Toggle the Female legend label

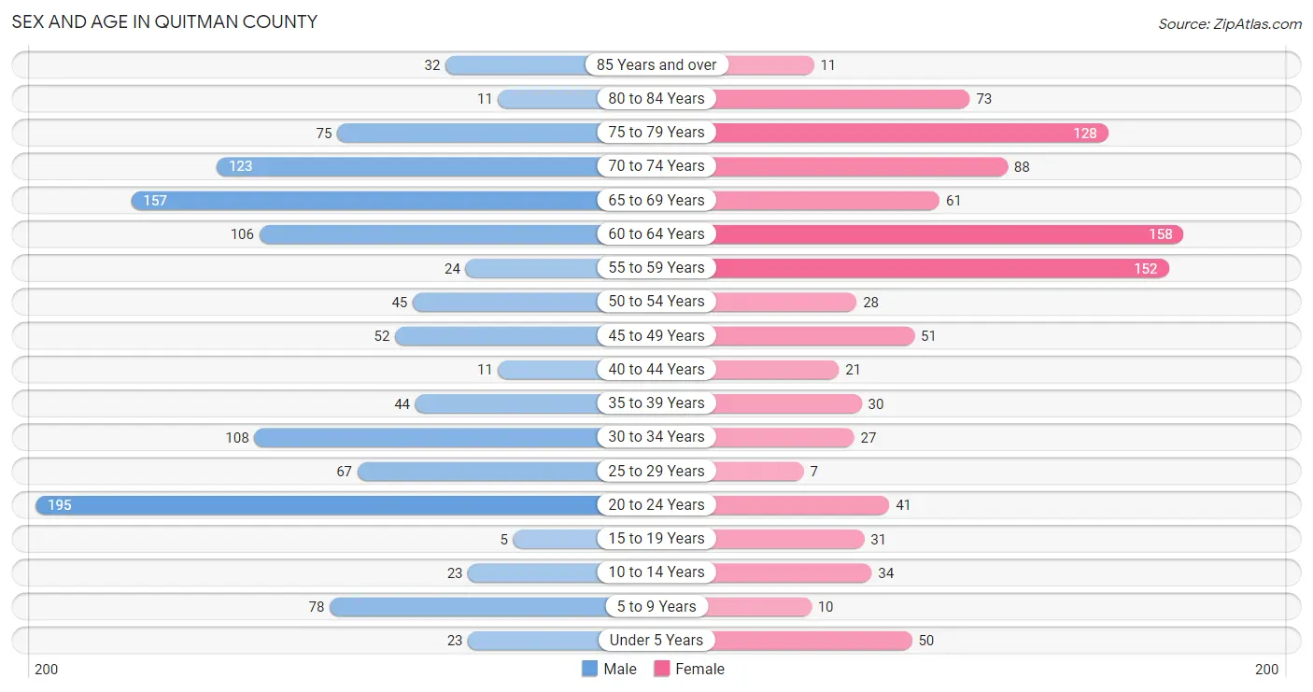tap(700, 669)
